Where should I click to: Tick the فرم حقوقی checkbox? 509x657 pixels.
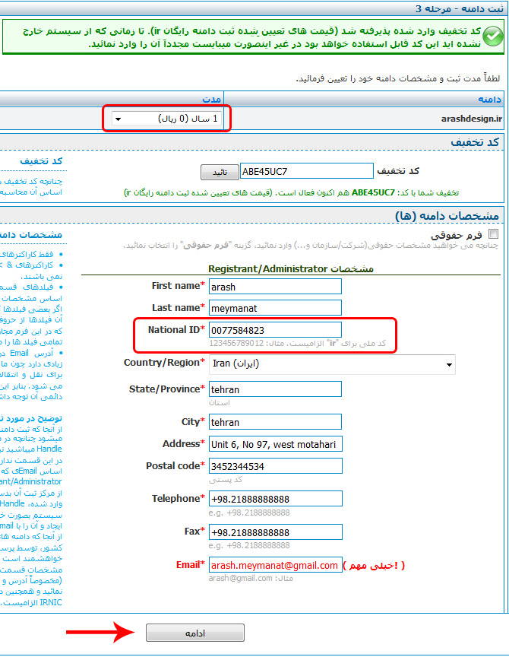tap(494, 233)
